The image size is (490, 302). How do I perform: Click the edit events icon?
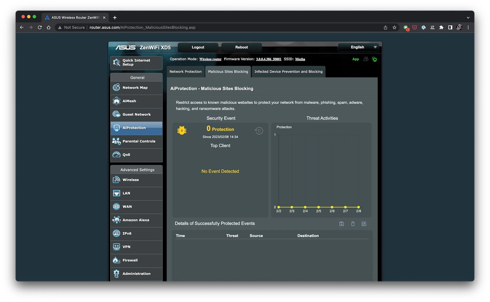pyautogui.click(x=364, y=224)
